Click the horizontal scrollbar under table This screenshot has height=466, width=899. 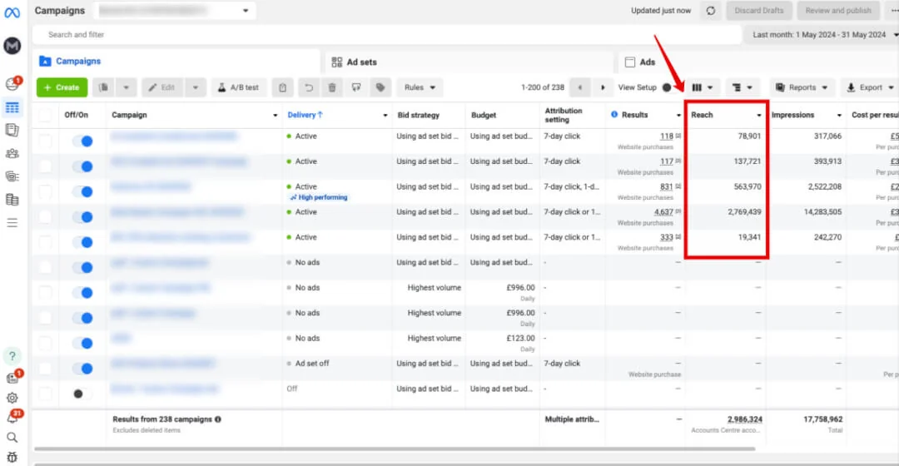click(395, 449)
